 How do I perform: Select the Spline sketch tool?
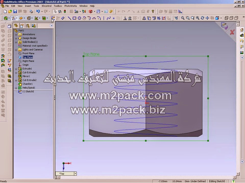click(109, 18)
